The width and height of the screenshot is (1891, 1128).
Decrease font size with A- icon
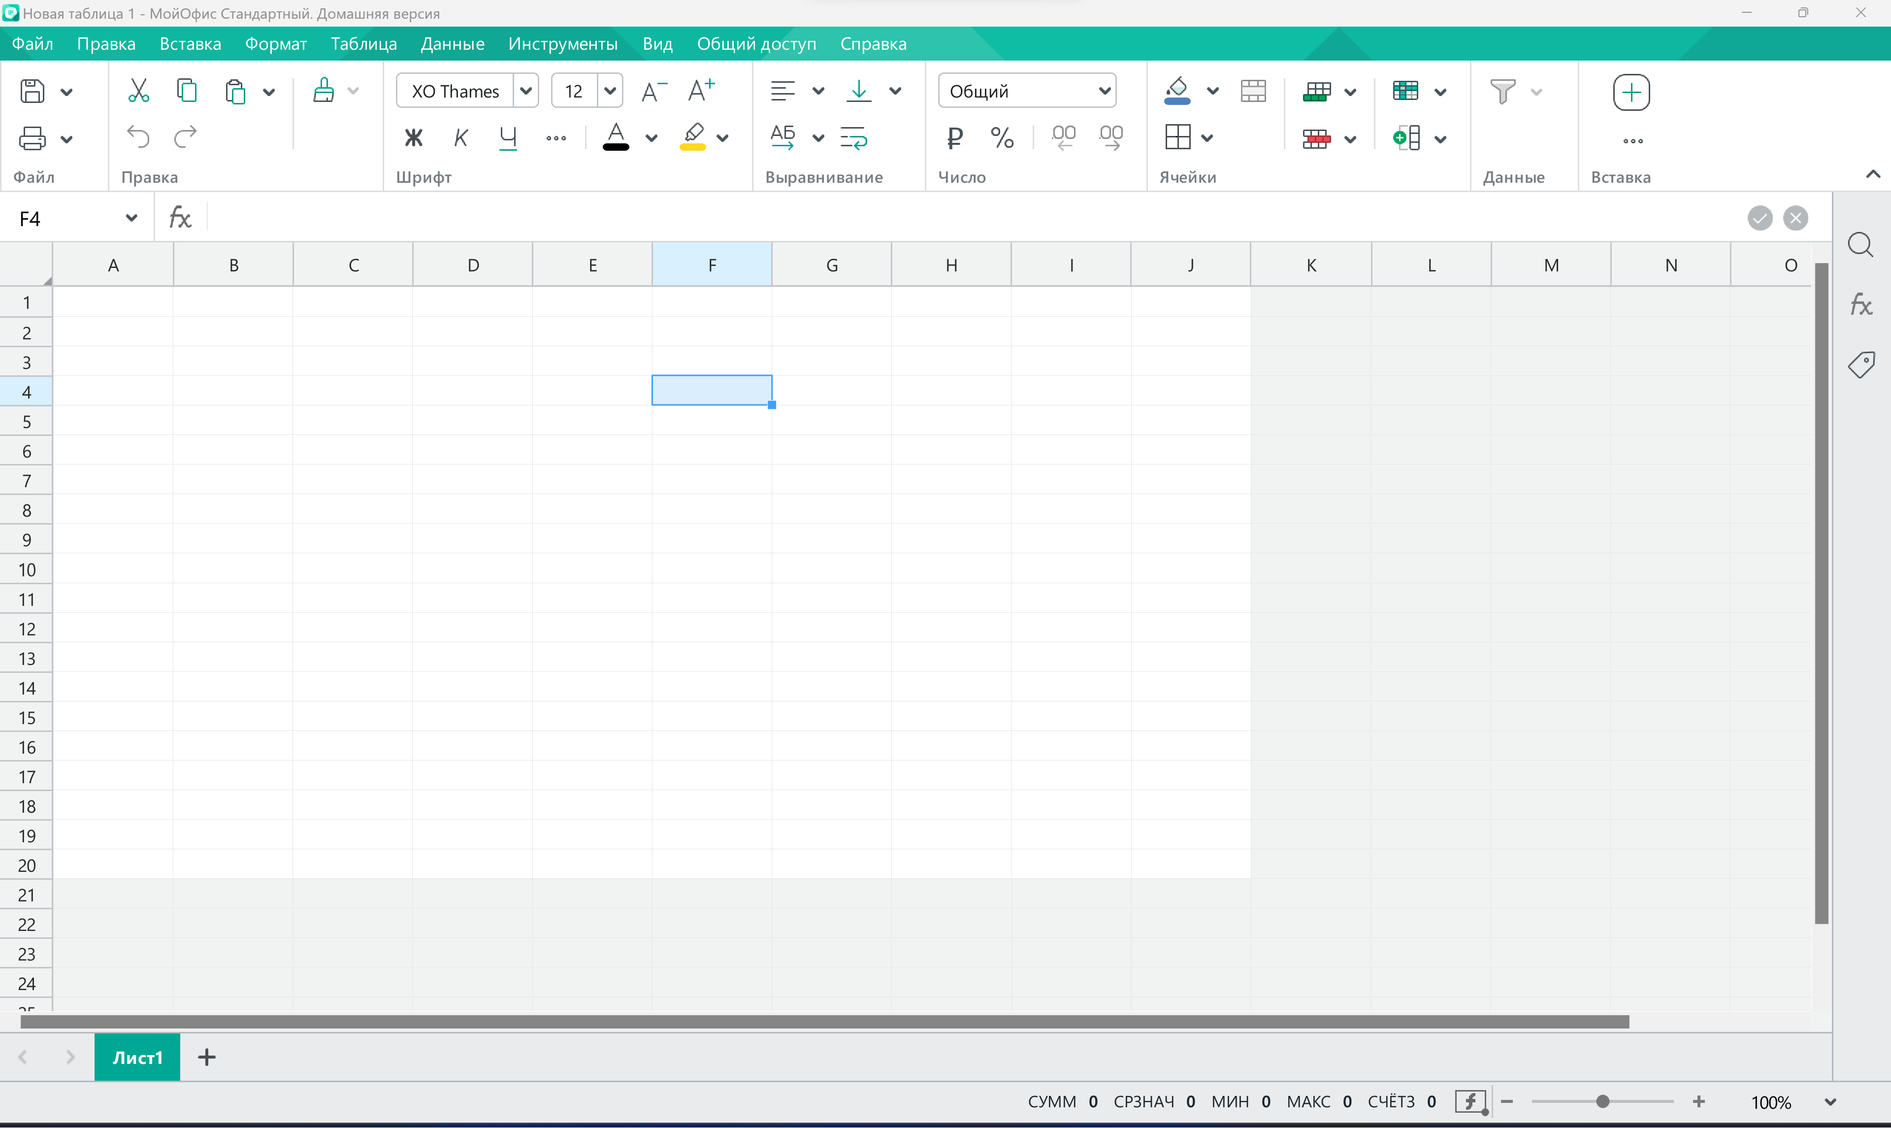point(653,91)
